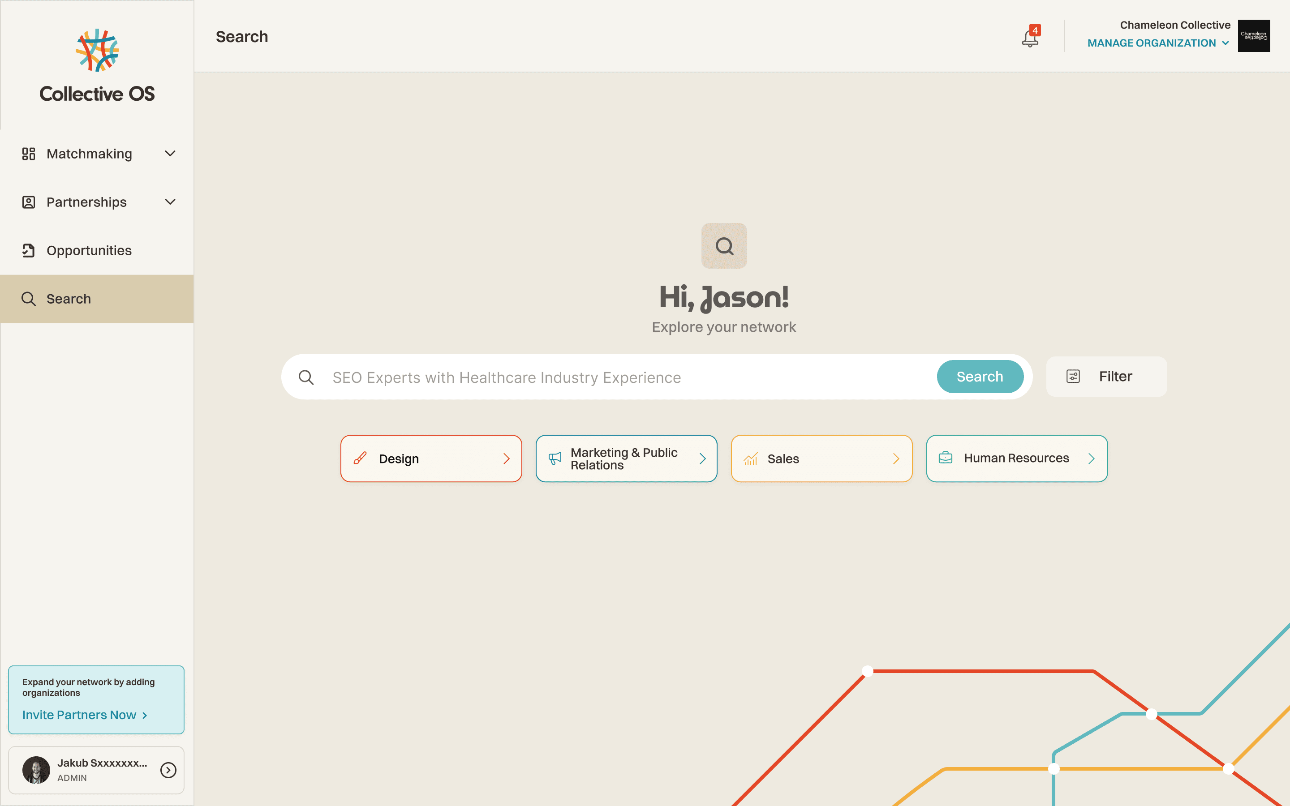The height and width of the screenshot is (806, 1290).
Task: Open the Manage Organization dropdown
Action: [x=1158, y=43]
